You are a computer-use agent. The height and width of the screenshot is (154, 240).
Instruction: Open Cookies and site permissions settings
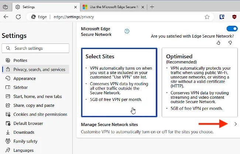click(x=35, y=114)
